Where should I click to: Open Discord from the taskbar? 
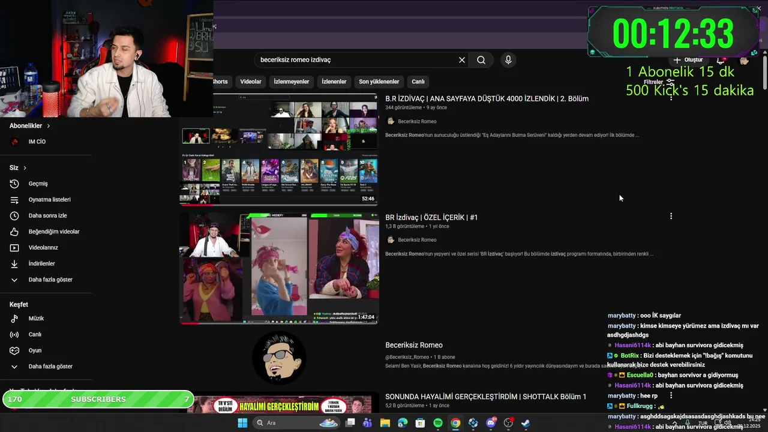pos(491,423)
